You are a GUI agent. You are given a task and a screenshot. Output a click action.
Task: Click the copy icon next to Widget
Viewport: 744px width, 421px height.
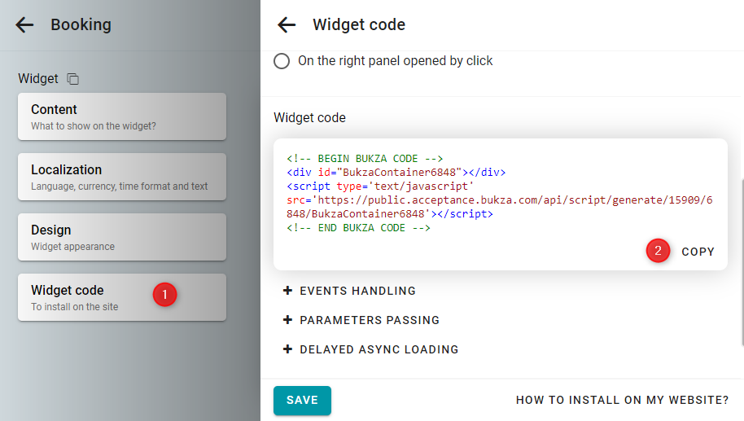pos(72,79)
